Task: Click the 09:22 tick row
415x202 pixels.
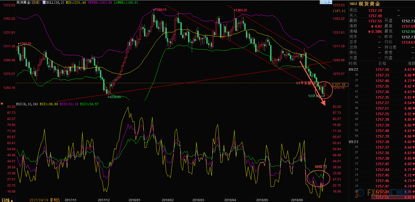Action: pyautogui.click(x=382, y=69)
